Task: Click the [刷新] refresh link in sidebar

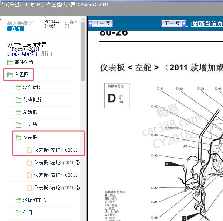Action: click(46, 53)
